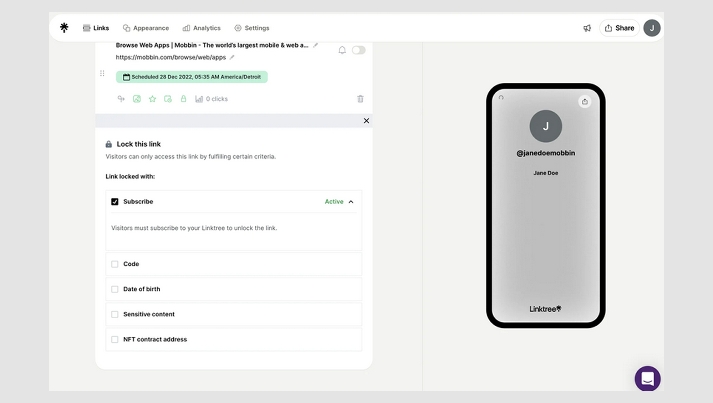Check the Code checkbox
Image resolution: width=713 pixels, height=403 pixels.
[x=114, y=264]
